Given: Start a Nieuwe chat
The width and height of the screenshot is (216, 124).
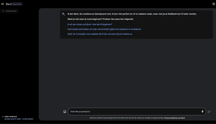Looking at the screenshot, I should point(9,11).
